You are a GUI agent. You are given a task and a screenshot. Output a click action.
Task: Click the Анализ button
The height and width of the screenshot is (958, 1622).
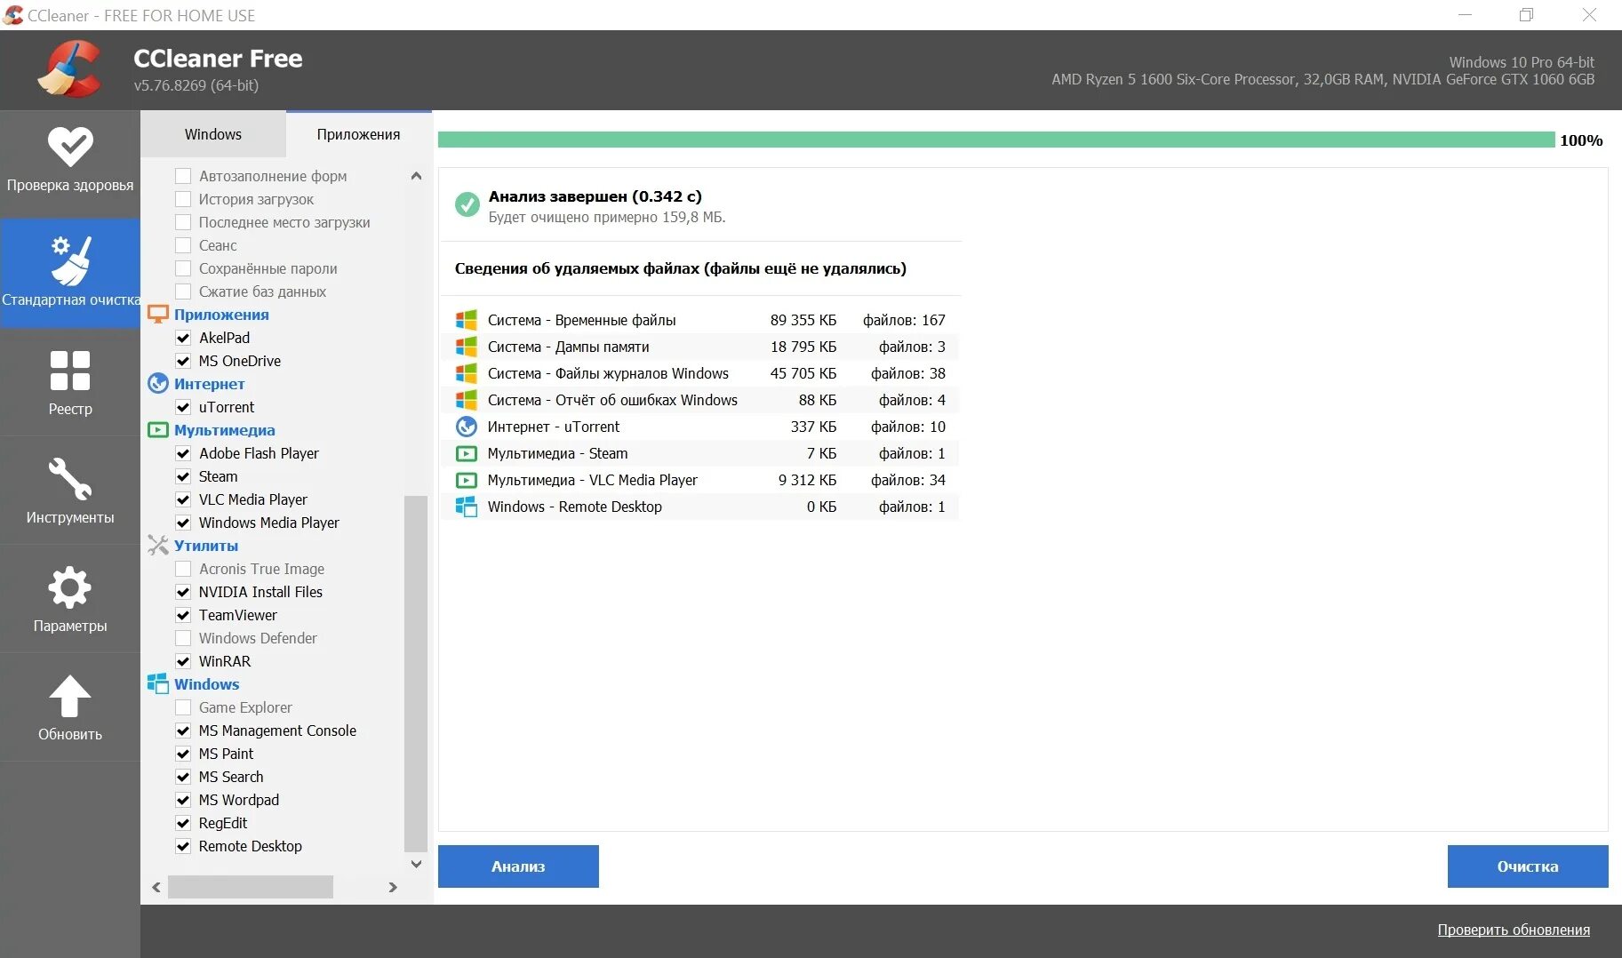[518, 866]
